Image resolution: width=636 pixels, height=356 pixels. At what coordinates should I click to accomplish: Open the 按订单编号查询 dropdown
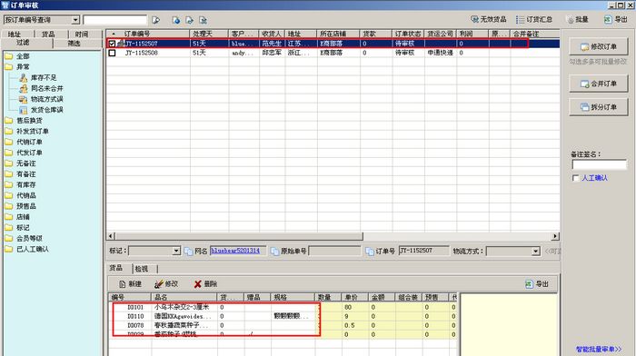pyautogui.click(x=75, y=20)
